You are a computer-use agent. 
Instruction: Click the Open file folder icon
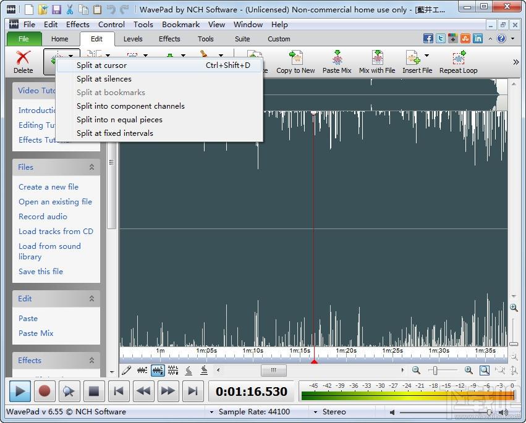43,9
